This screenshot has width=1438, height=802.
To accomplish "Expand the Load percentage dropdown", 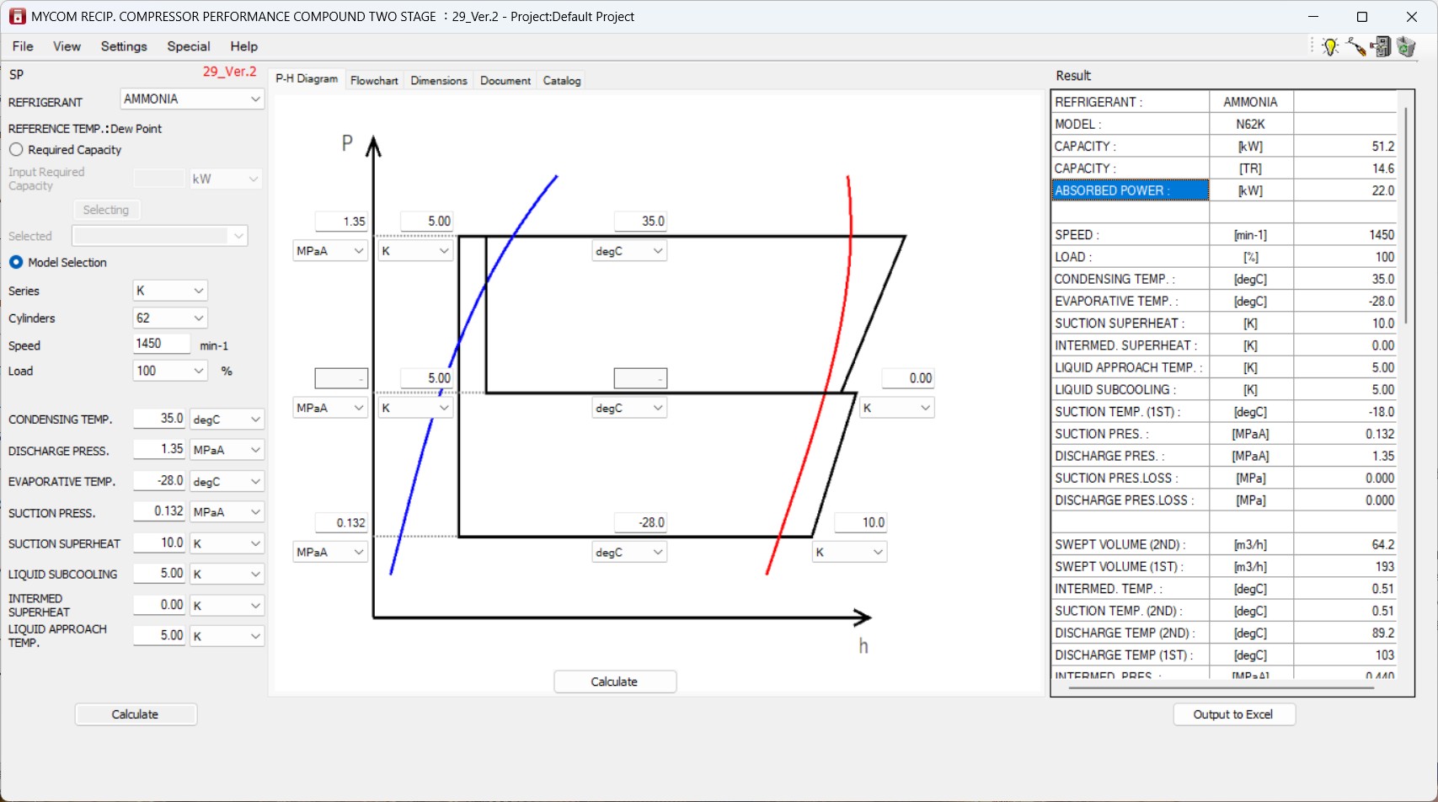I will (x=170, y=371).
